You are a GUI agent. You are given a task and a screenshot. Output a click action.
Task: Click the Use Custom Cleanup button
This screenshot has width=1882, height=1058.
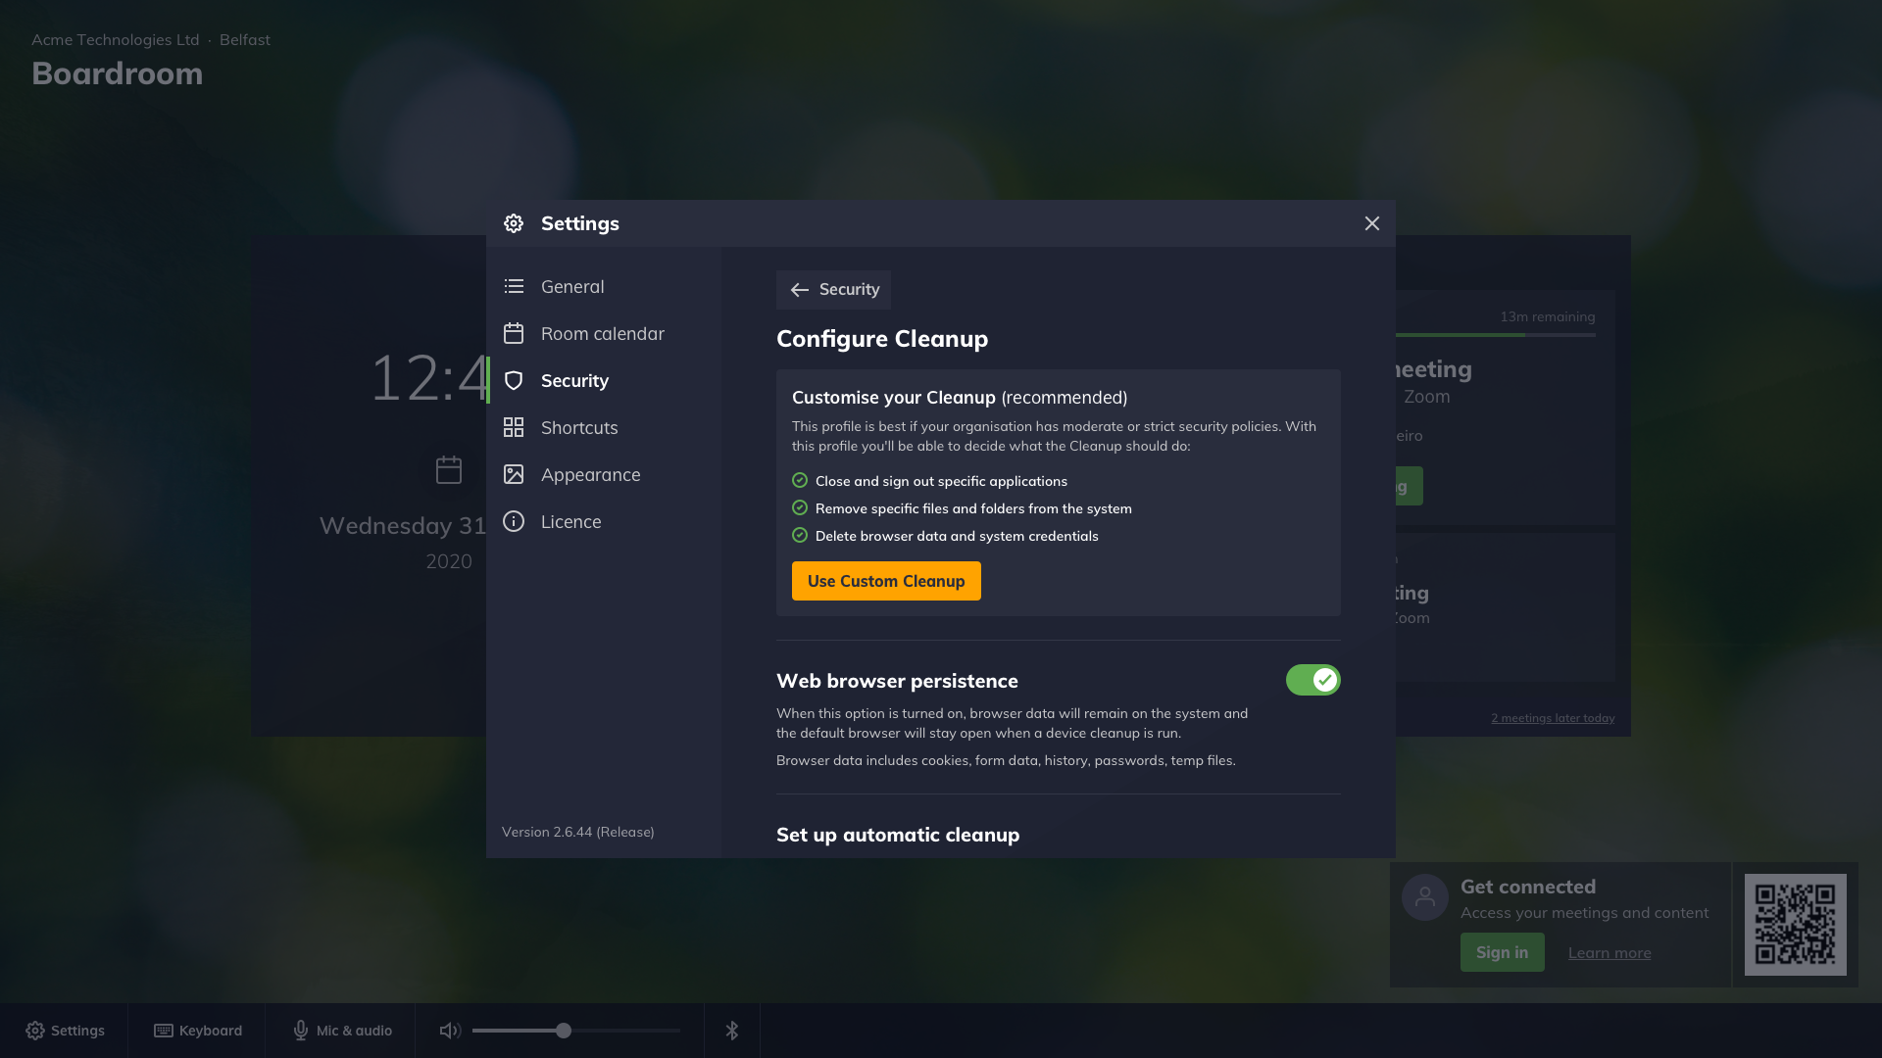click(885, 580)
